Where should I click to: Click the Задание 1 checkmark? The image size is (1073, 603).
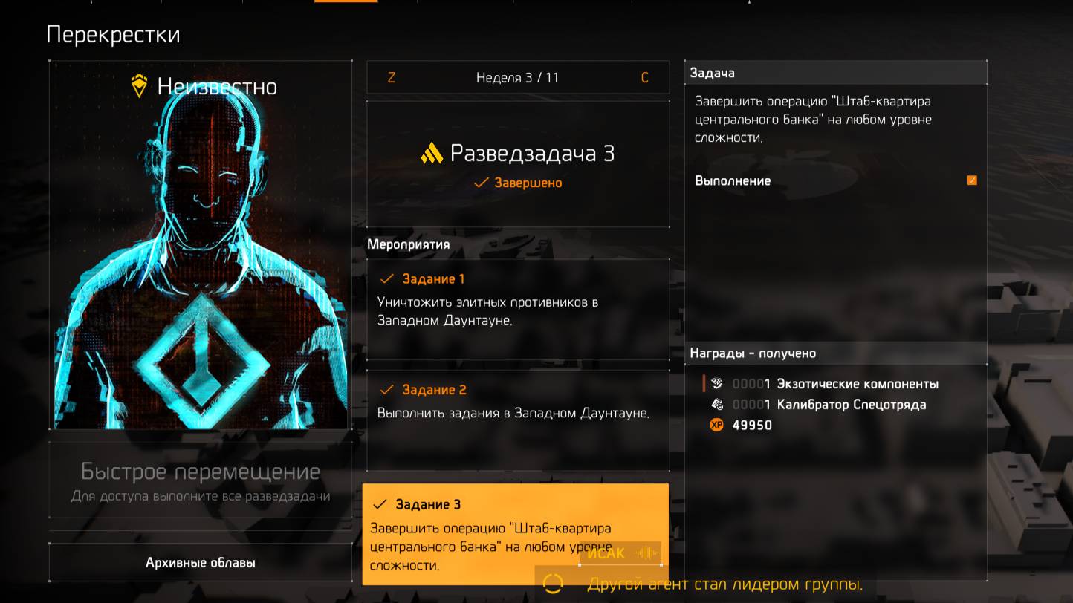386,279
